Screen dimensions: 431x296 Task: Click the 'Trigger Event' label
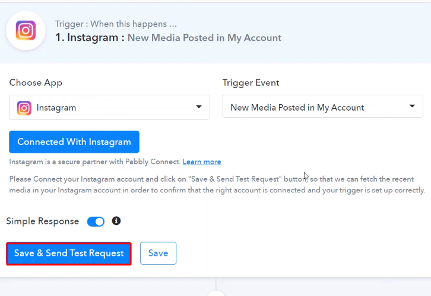click(251, 83)
